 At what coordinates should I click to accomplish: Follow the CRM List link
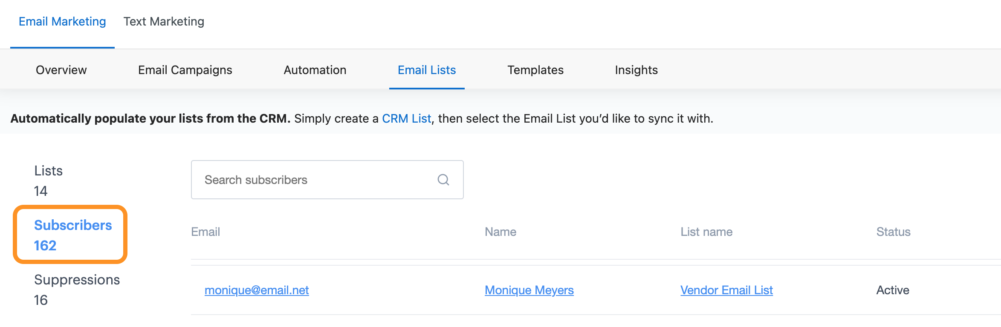(406, 118)
